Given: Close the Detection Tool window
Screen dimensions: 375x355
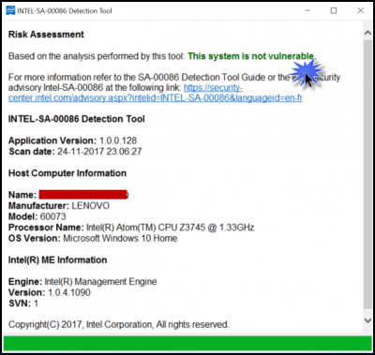Looking at the screenshot, I should pos(361,10).
